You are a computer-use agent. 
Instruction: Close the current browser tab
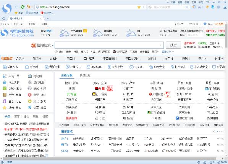tap(41, 18)
